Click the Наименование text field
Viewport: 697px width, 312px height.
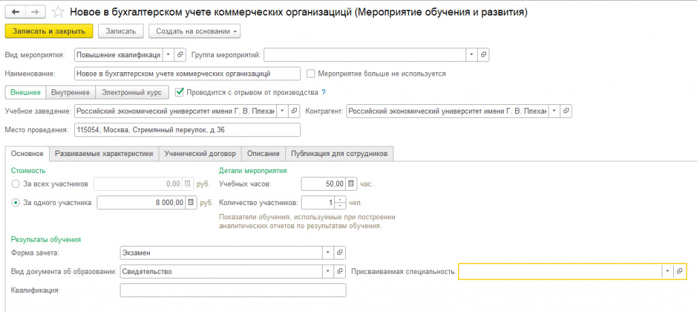[x=187, y=74]
